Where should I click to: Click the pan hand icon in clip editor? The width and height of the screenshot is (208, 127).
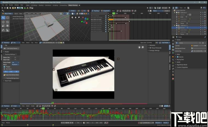pos(139,47)
